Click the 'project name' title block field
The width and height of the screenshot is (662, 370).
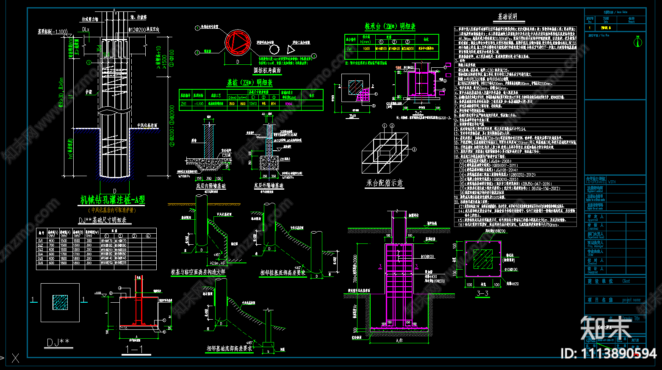631,300
